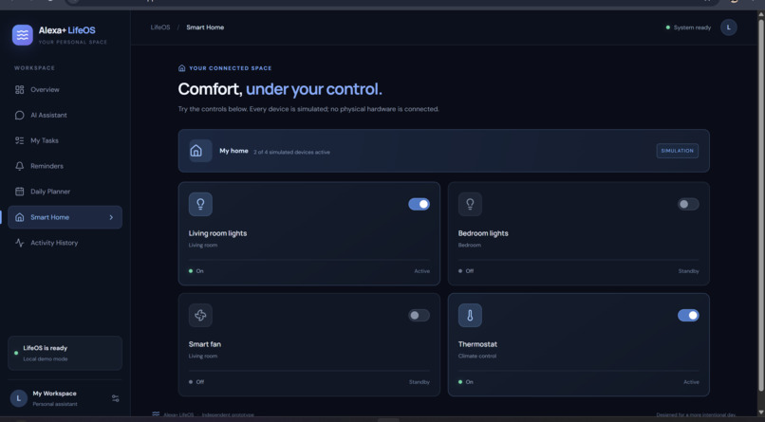Image resolution: width=765 pixels, height=422 pixels.
Task: Click the Off status of Smart fan
Action: [196, 382]
